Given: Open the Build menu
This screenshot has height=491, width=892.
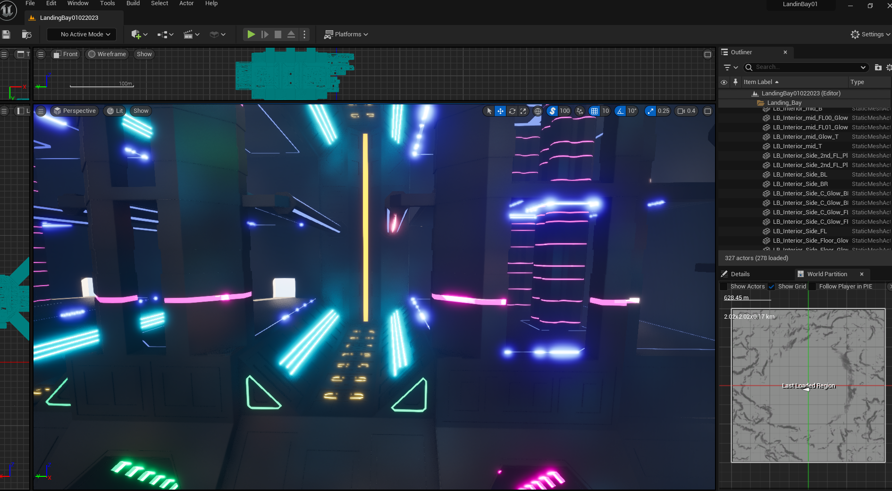Looking at the screenshot, I should (133, 3).
